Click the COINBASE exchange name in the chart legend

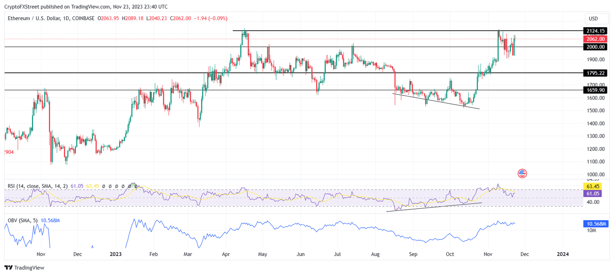click(84, 18)
